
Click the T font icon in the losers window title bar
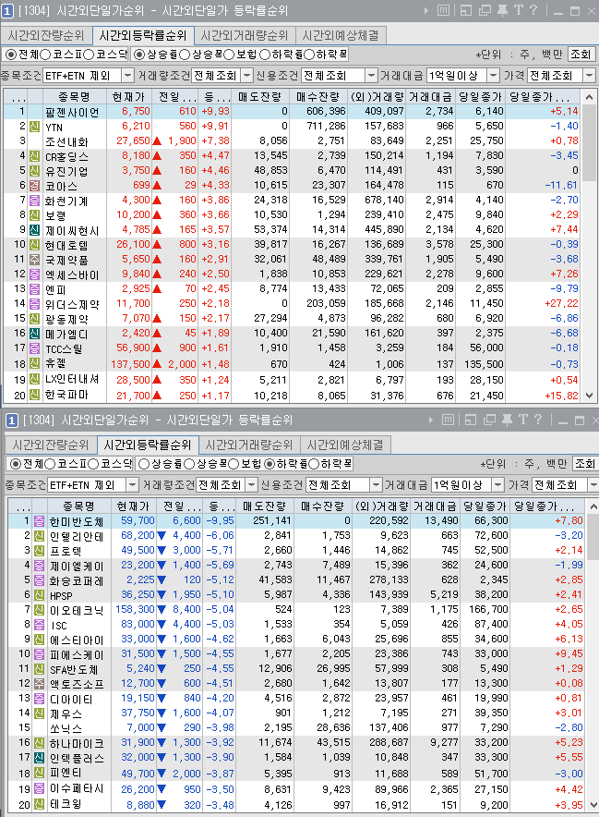[x=523, y=420]
